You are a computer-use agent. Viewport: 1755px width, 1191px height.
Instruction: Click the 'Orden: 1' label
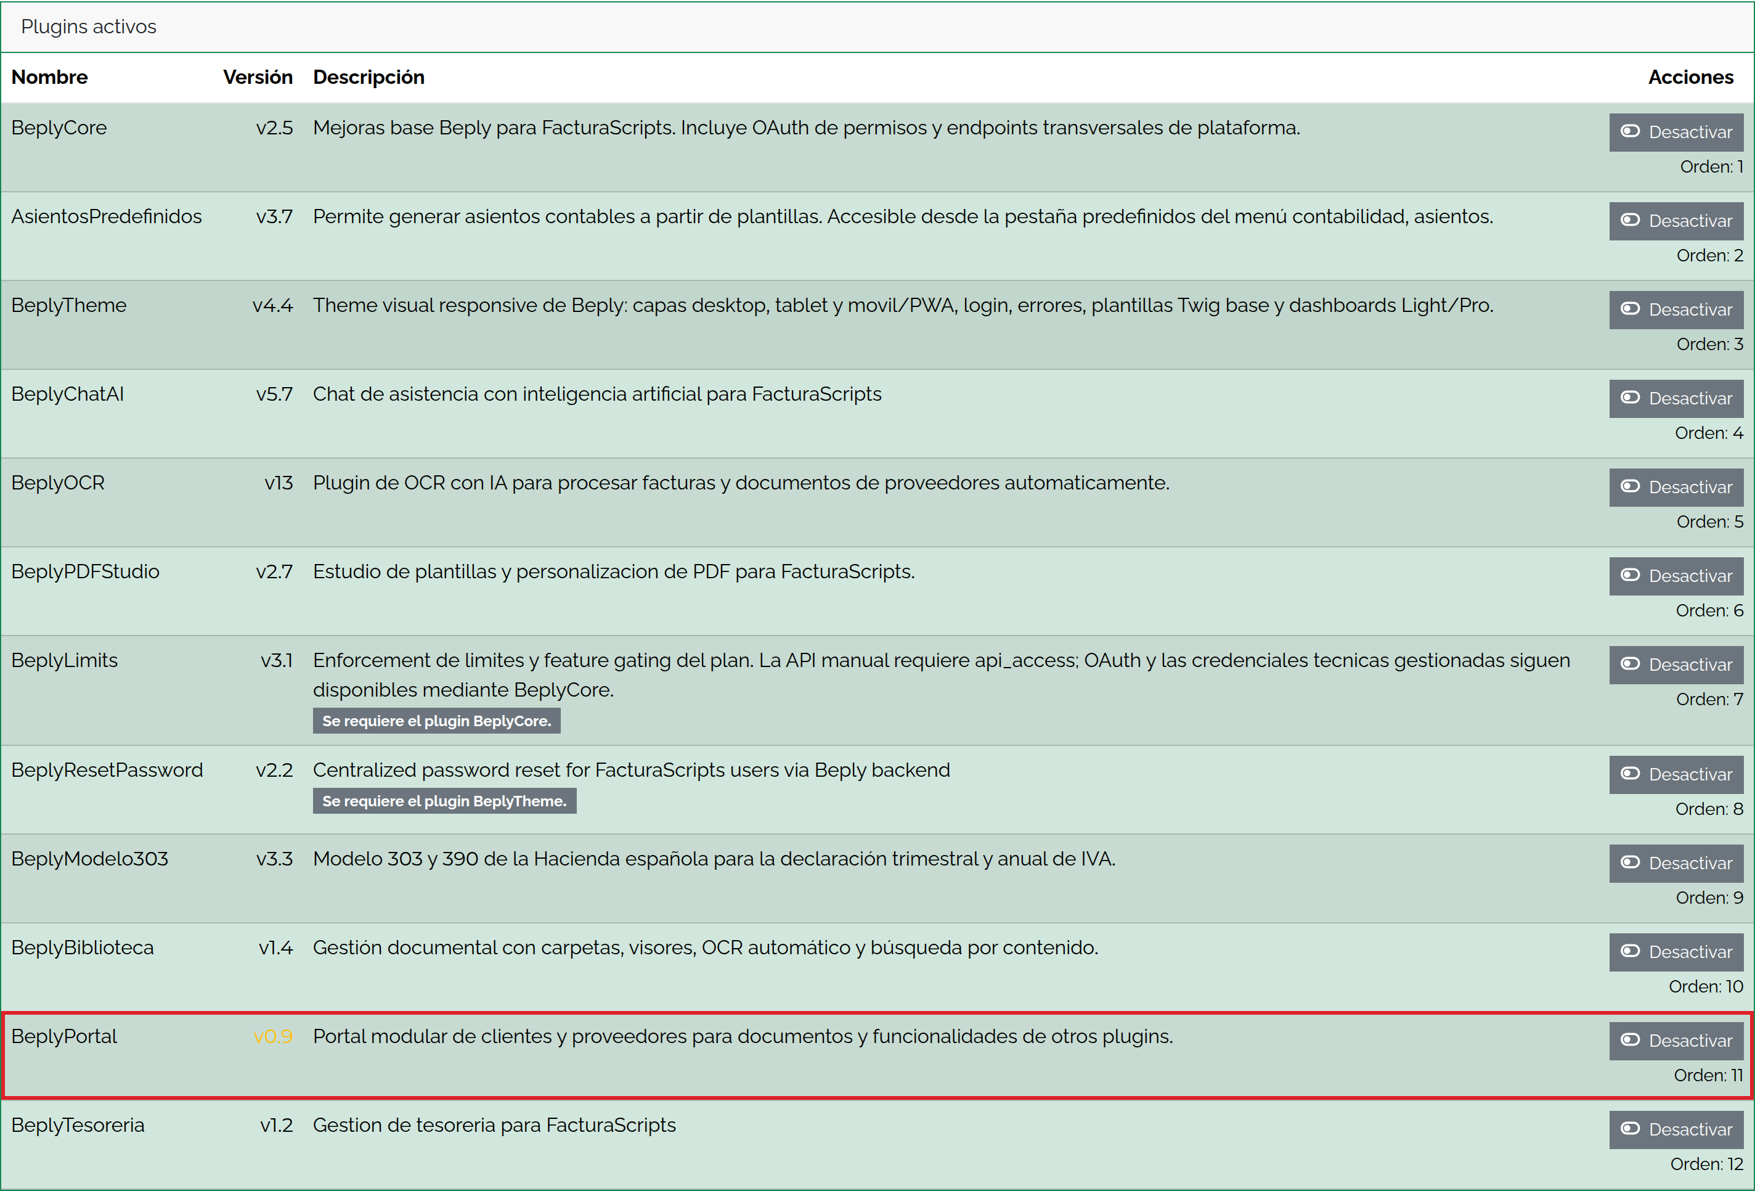click(1711, 166)
